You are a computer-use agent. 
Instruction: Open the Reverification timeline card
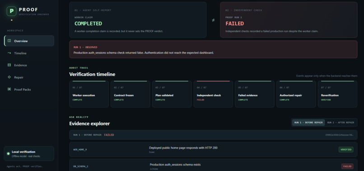pyautogui.click(x=337, y=94)
